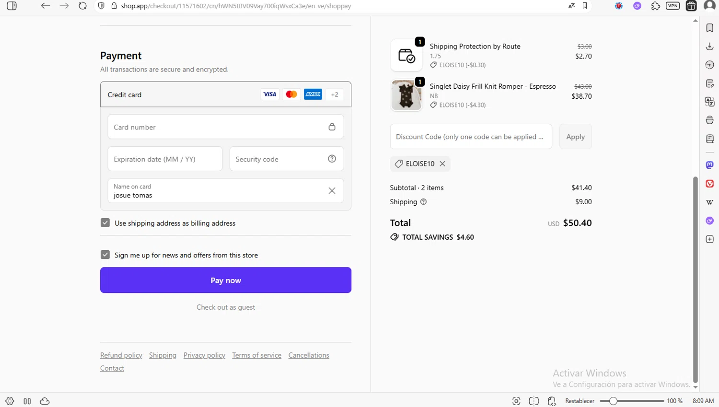Viewport: 719px width, 407px height.
Task: Click the Shipping info question icon
Action: pos(423,202)
